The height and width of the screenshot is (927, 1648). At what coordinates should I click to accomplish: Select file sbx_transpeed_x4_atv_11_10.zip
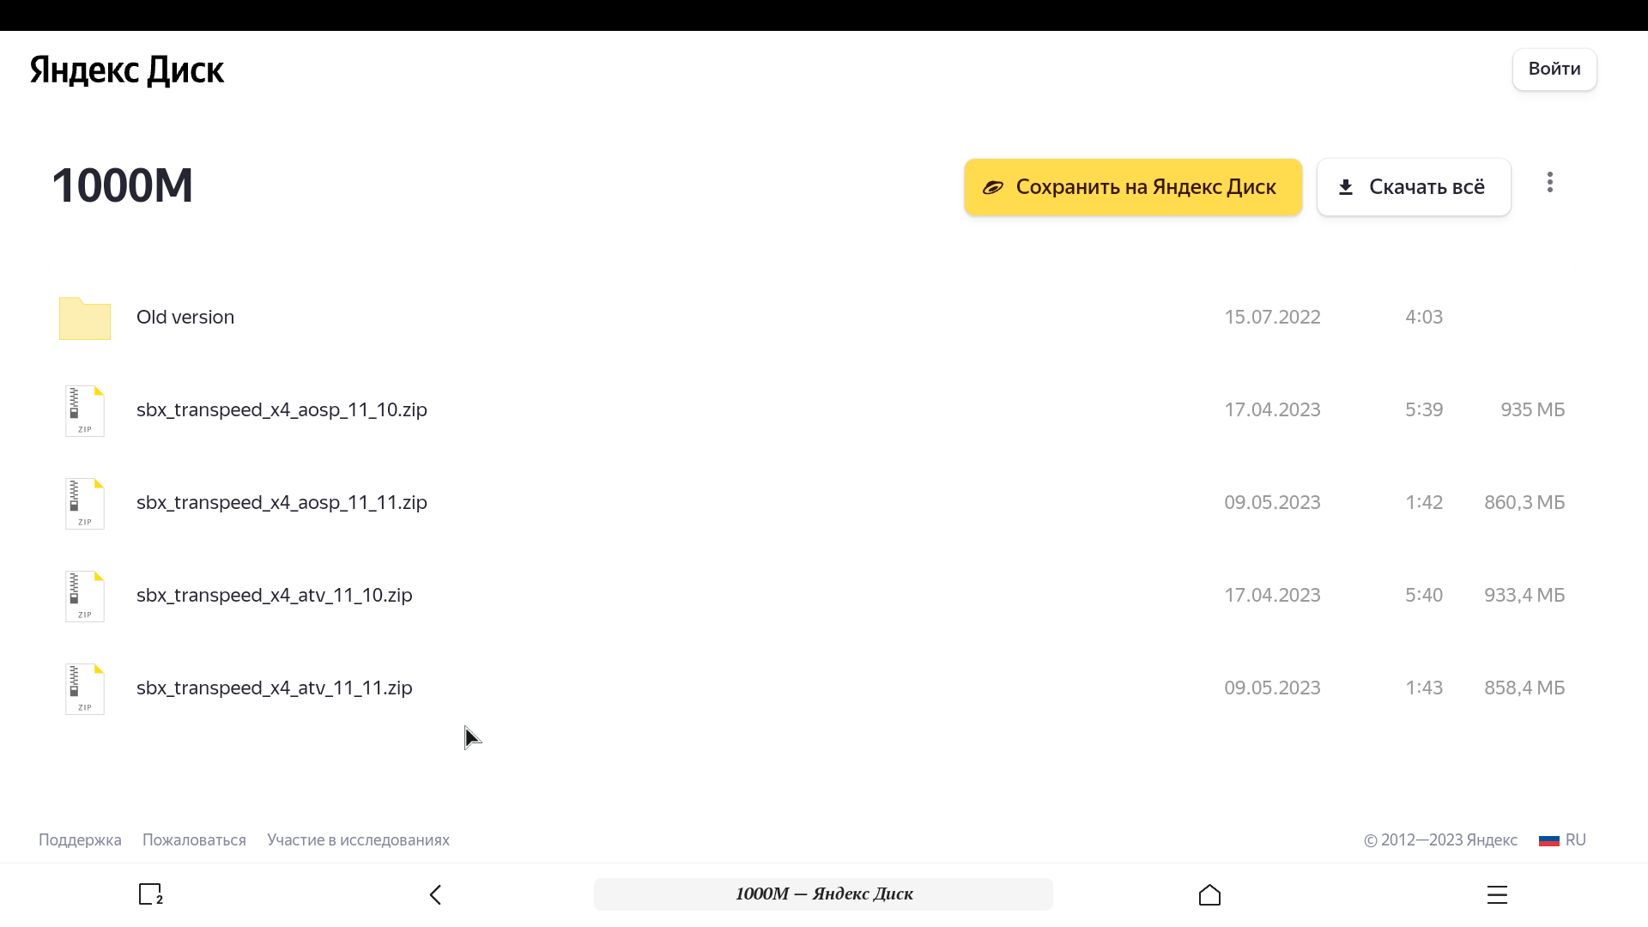[275, 595]
